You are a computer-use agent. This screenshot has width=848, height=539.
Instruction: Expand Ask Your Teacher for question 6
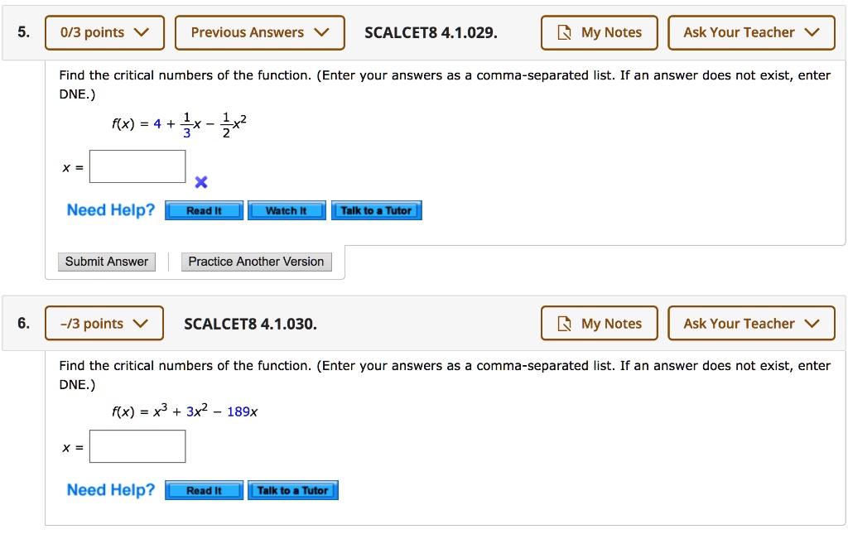tap(751, 323)
